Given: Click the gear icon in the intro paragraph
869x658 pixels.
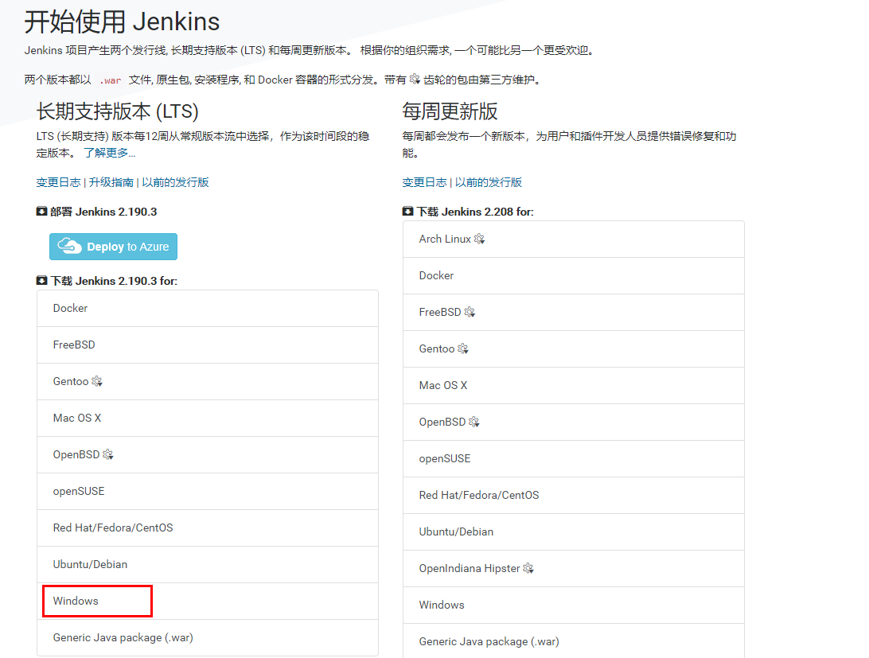Looking at the screenshot, I should click(415, 80).
